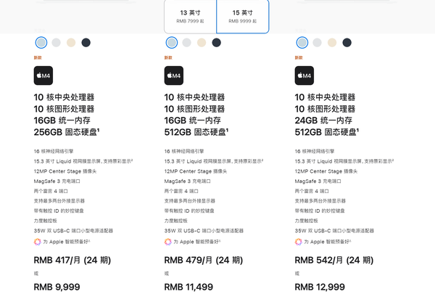Pick silver color for 24GB model
Screen dimensions: 435x294
[317, 43]
